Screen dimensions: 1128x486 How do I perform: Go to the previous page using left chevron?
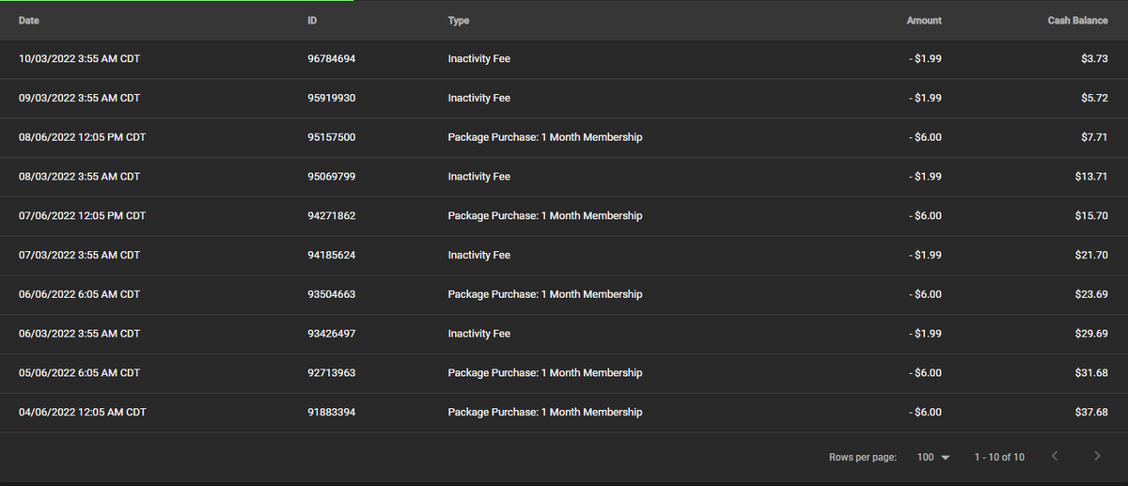pyautogui.click(x=1054, y=457)
